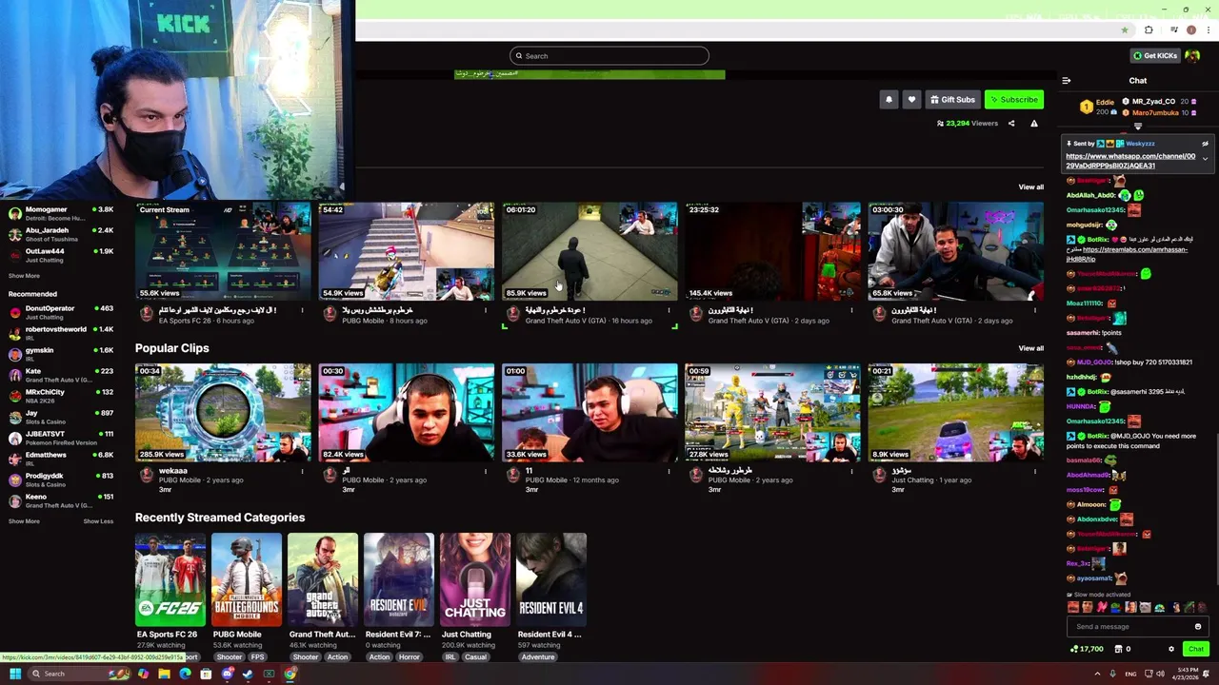Open options for Just Chatting 00:21 clip
The height and width of the screenshot is (685, 1219).
(1035, 471)
